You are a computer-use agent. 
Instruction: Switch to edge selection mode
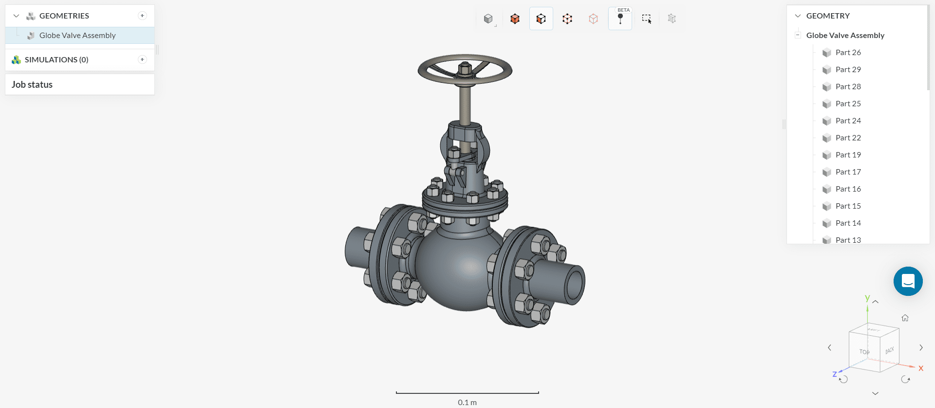pos(567,19)
